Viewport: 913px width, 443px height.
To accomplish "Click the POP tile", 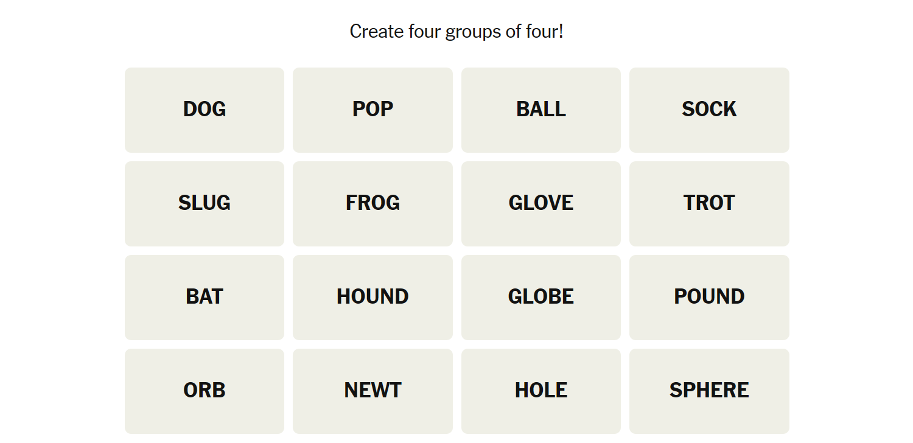I will pyautogui.click(x=373, y=110).
